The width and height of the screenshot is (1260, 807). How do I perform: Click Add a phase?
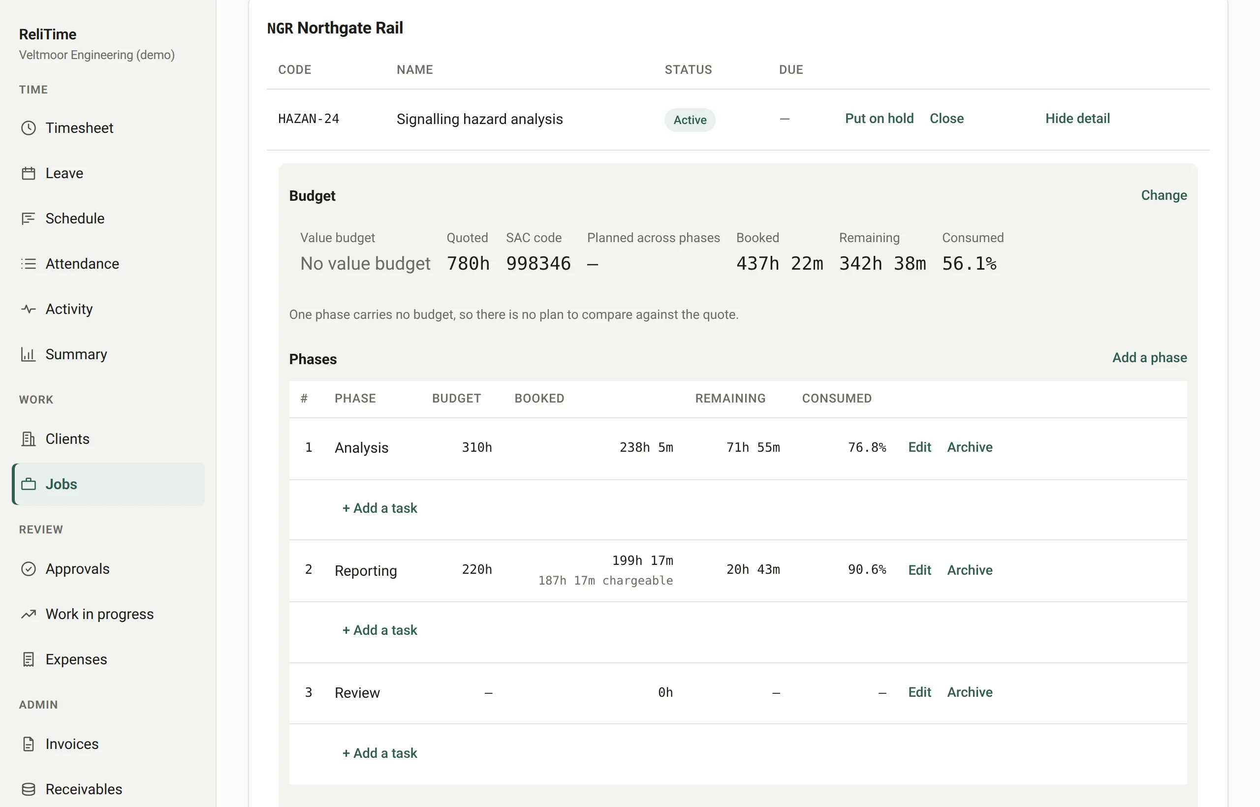(1149, 358)
